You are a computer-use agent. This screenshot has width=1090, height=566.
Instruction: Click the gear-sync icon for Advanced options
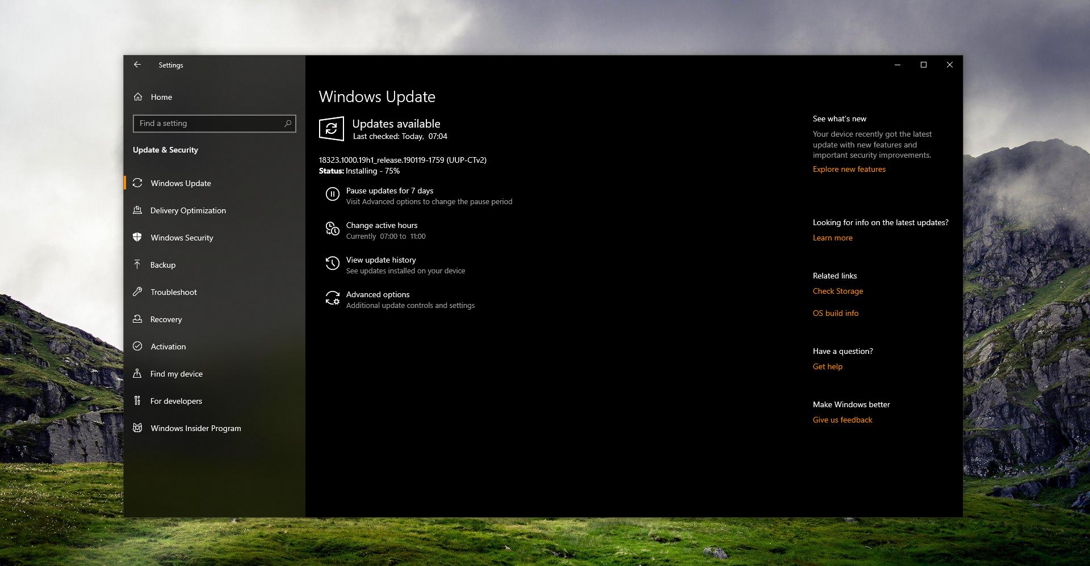click(333, 298)
